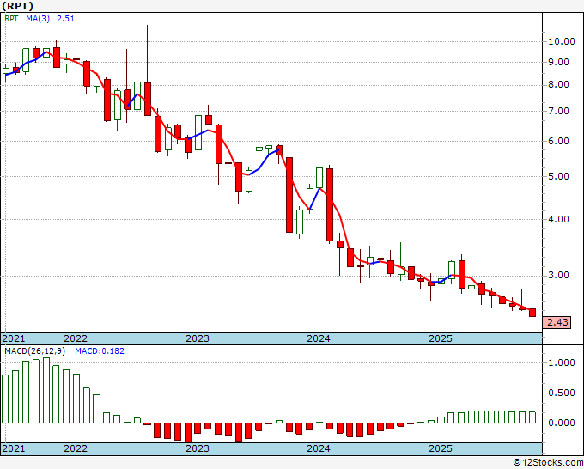Click the last green MACD histogram bar

point(532,417)
